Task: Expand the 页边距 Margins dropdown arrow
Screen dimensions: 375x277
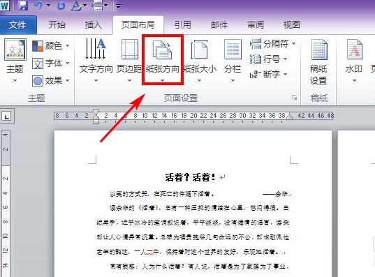Action: (x=129, y=80)
